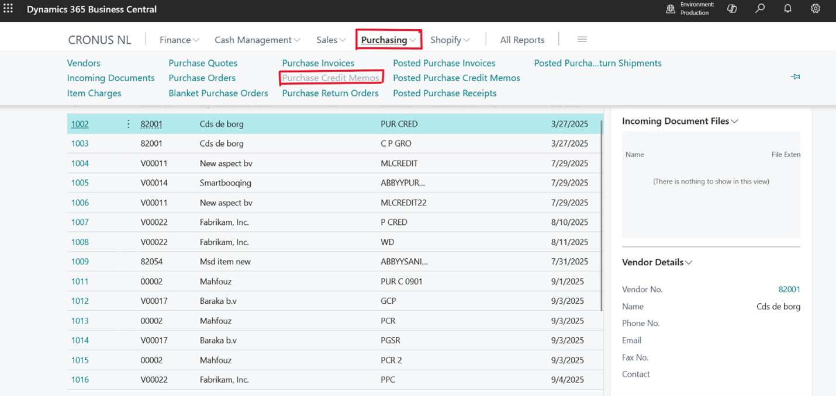Click the hamburger more-menu icon
This screenshot has height=396, width=836.
[582, 40]
